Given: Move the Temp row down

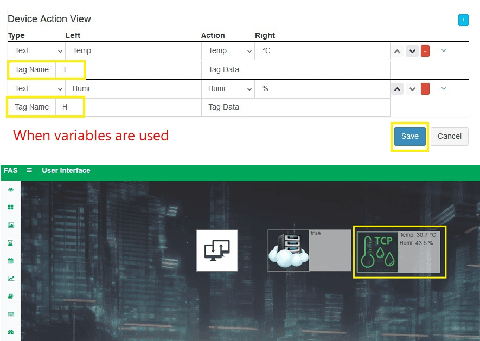Looking at the screenshot, I should 412,51.
